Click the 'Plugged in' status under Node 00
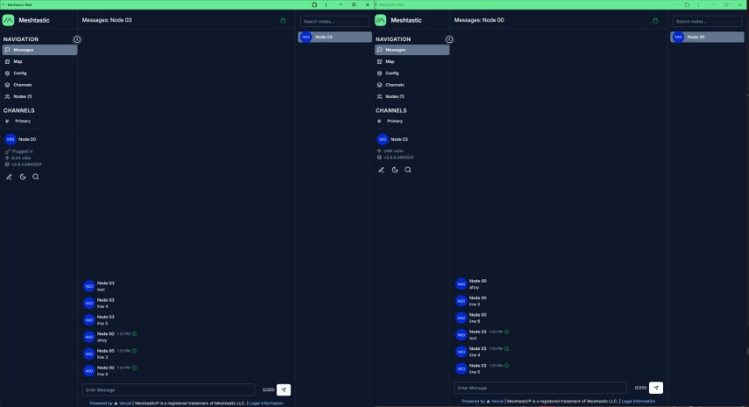 pos(22,151)
